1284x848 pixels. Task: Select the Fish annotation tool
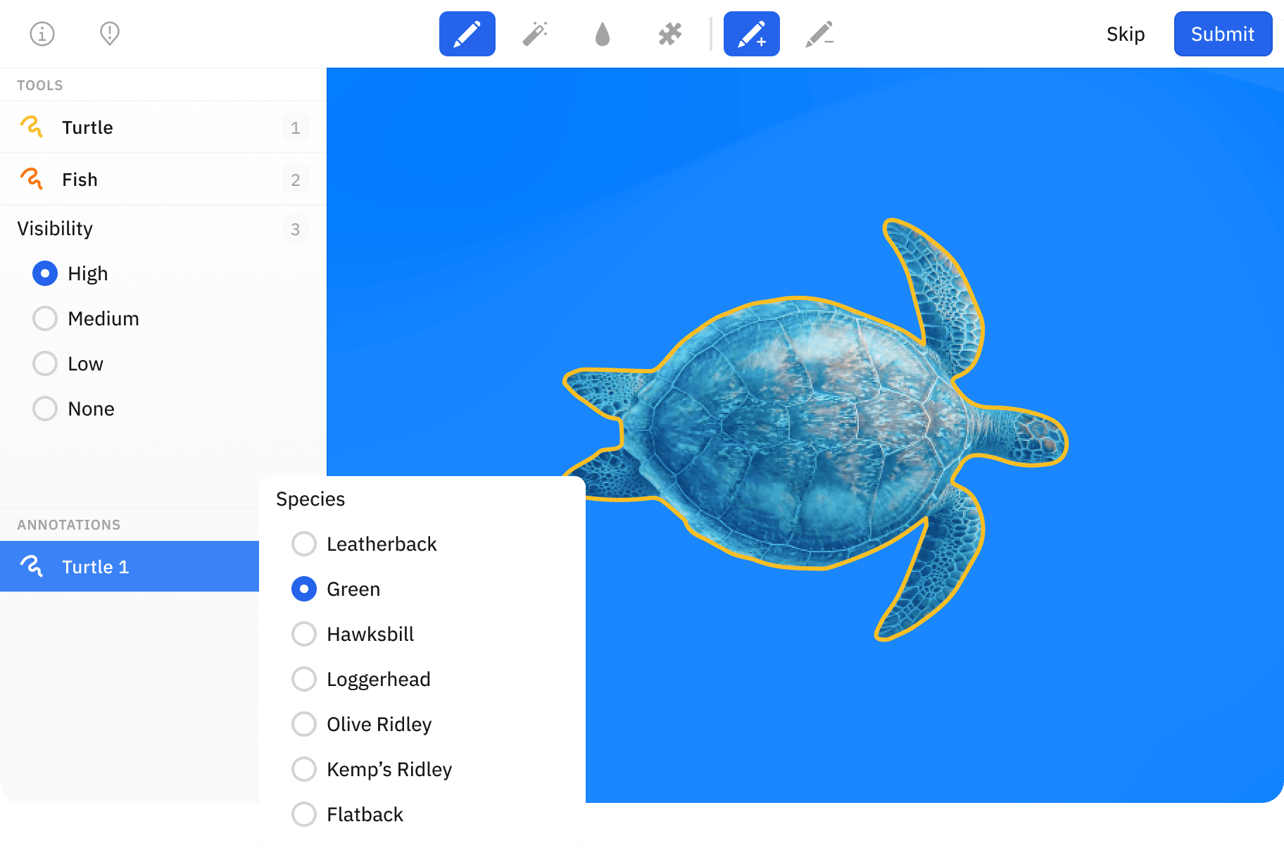click(x=80, y=180)
